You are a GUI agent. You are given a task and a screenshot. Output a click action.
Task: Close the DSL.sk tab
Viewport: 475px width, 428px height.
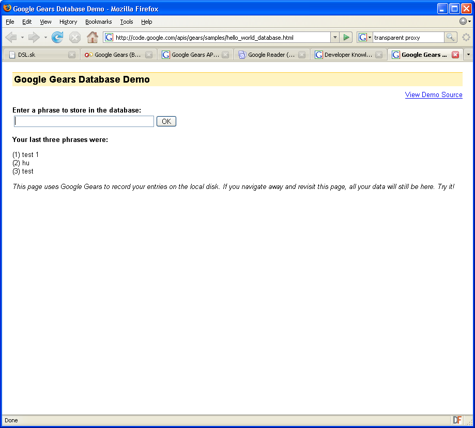(72, 55)
